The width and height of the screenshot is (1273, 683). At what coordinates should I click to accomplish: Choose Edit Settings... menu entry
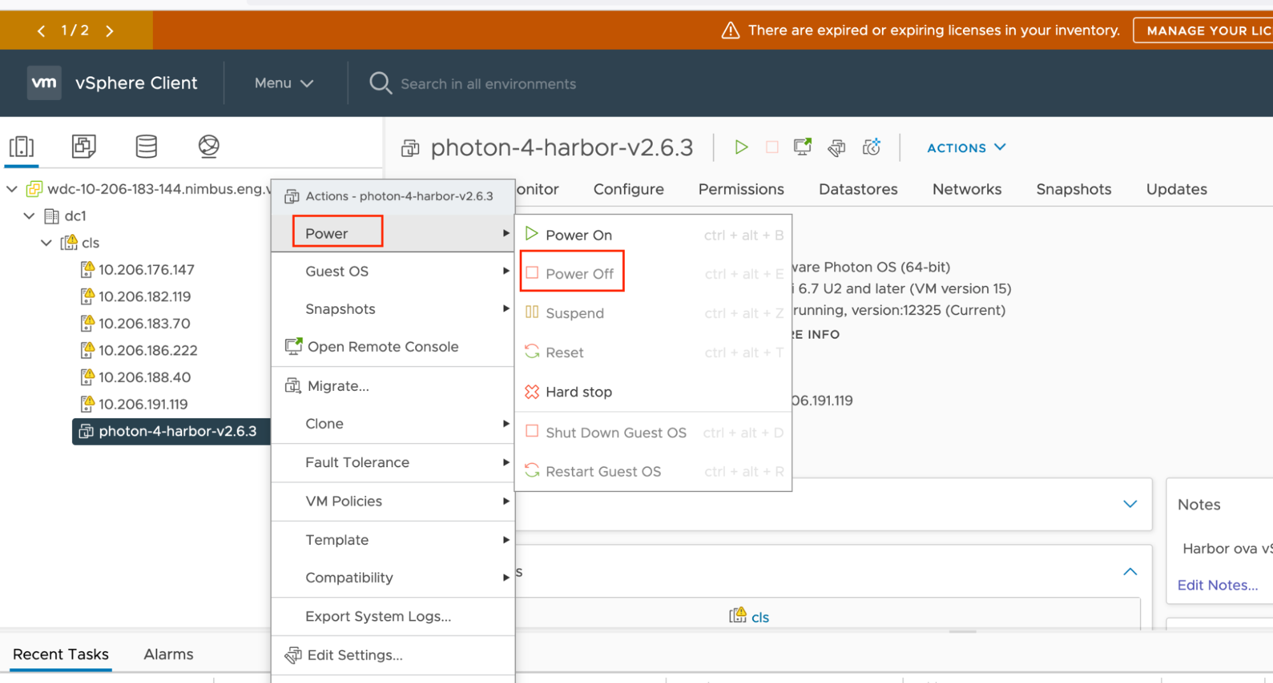coord(393,655)
